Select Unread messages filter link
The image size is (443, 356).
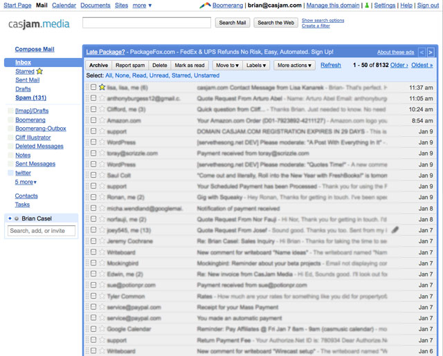(x=160, y=75)
